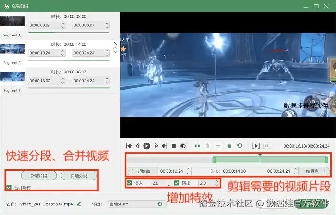Click the 起始点 set start point button
Viewport: 336px width, 215px height.
(143, 171)
